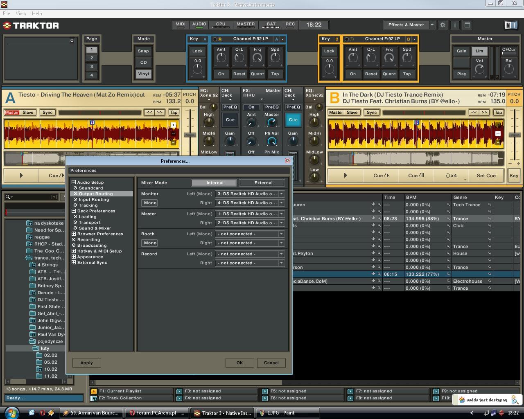Click F3 not assigned favorite icon
Screen dimensions: 524x419
(x=179, y=391)
